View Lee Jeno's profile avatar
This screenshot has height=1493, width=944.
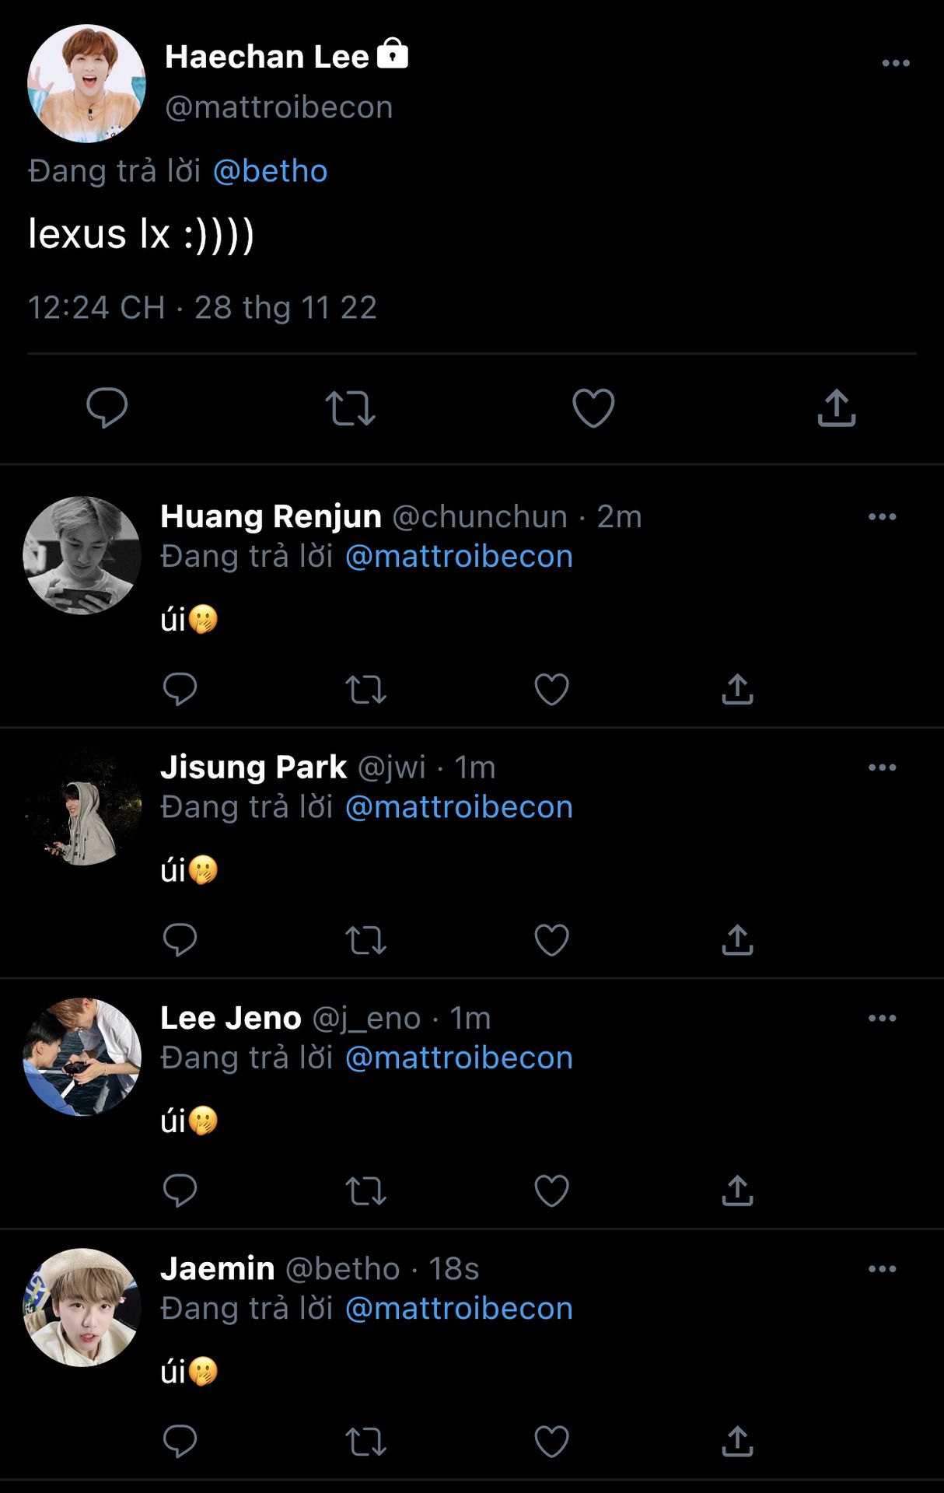pyautogui.click(x=82, y=1057)
